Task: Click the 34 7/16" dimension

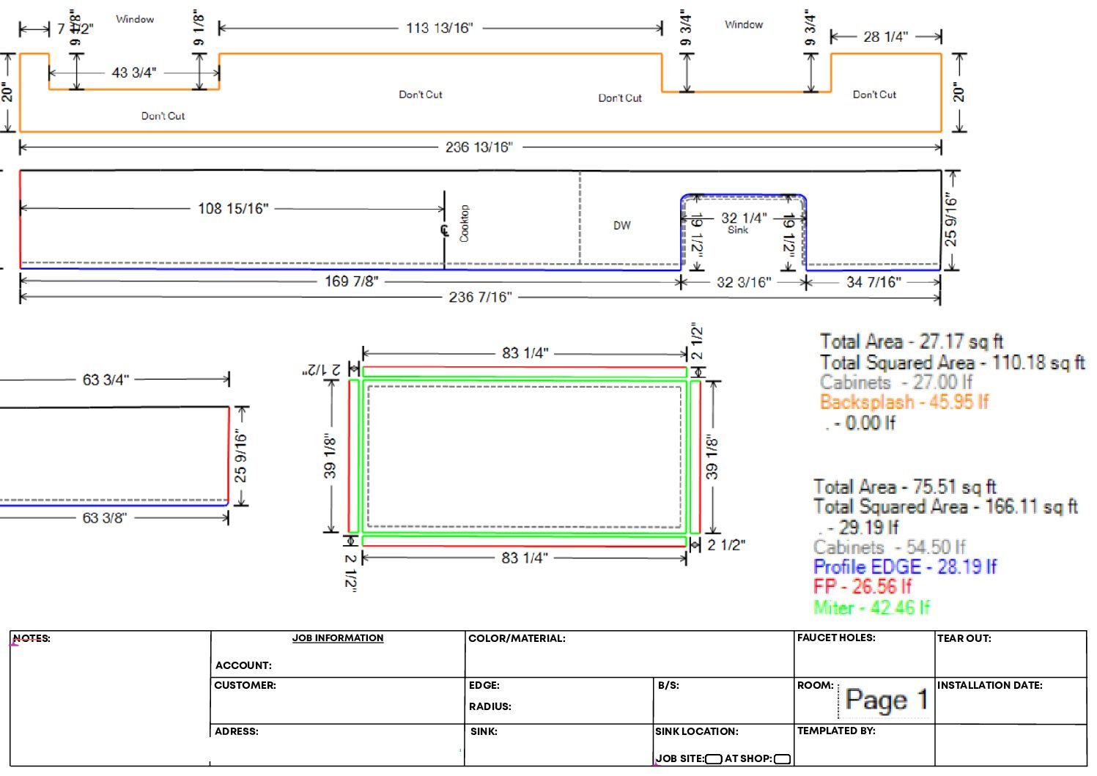Action: (x=873, y=282)
